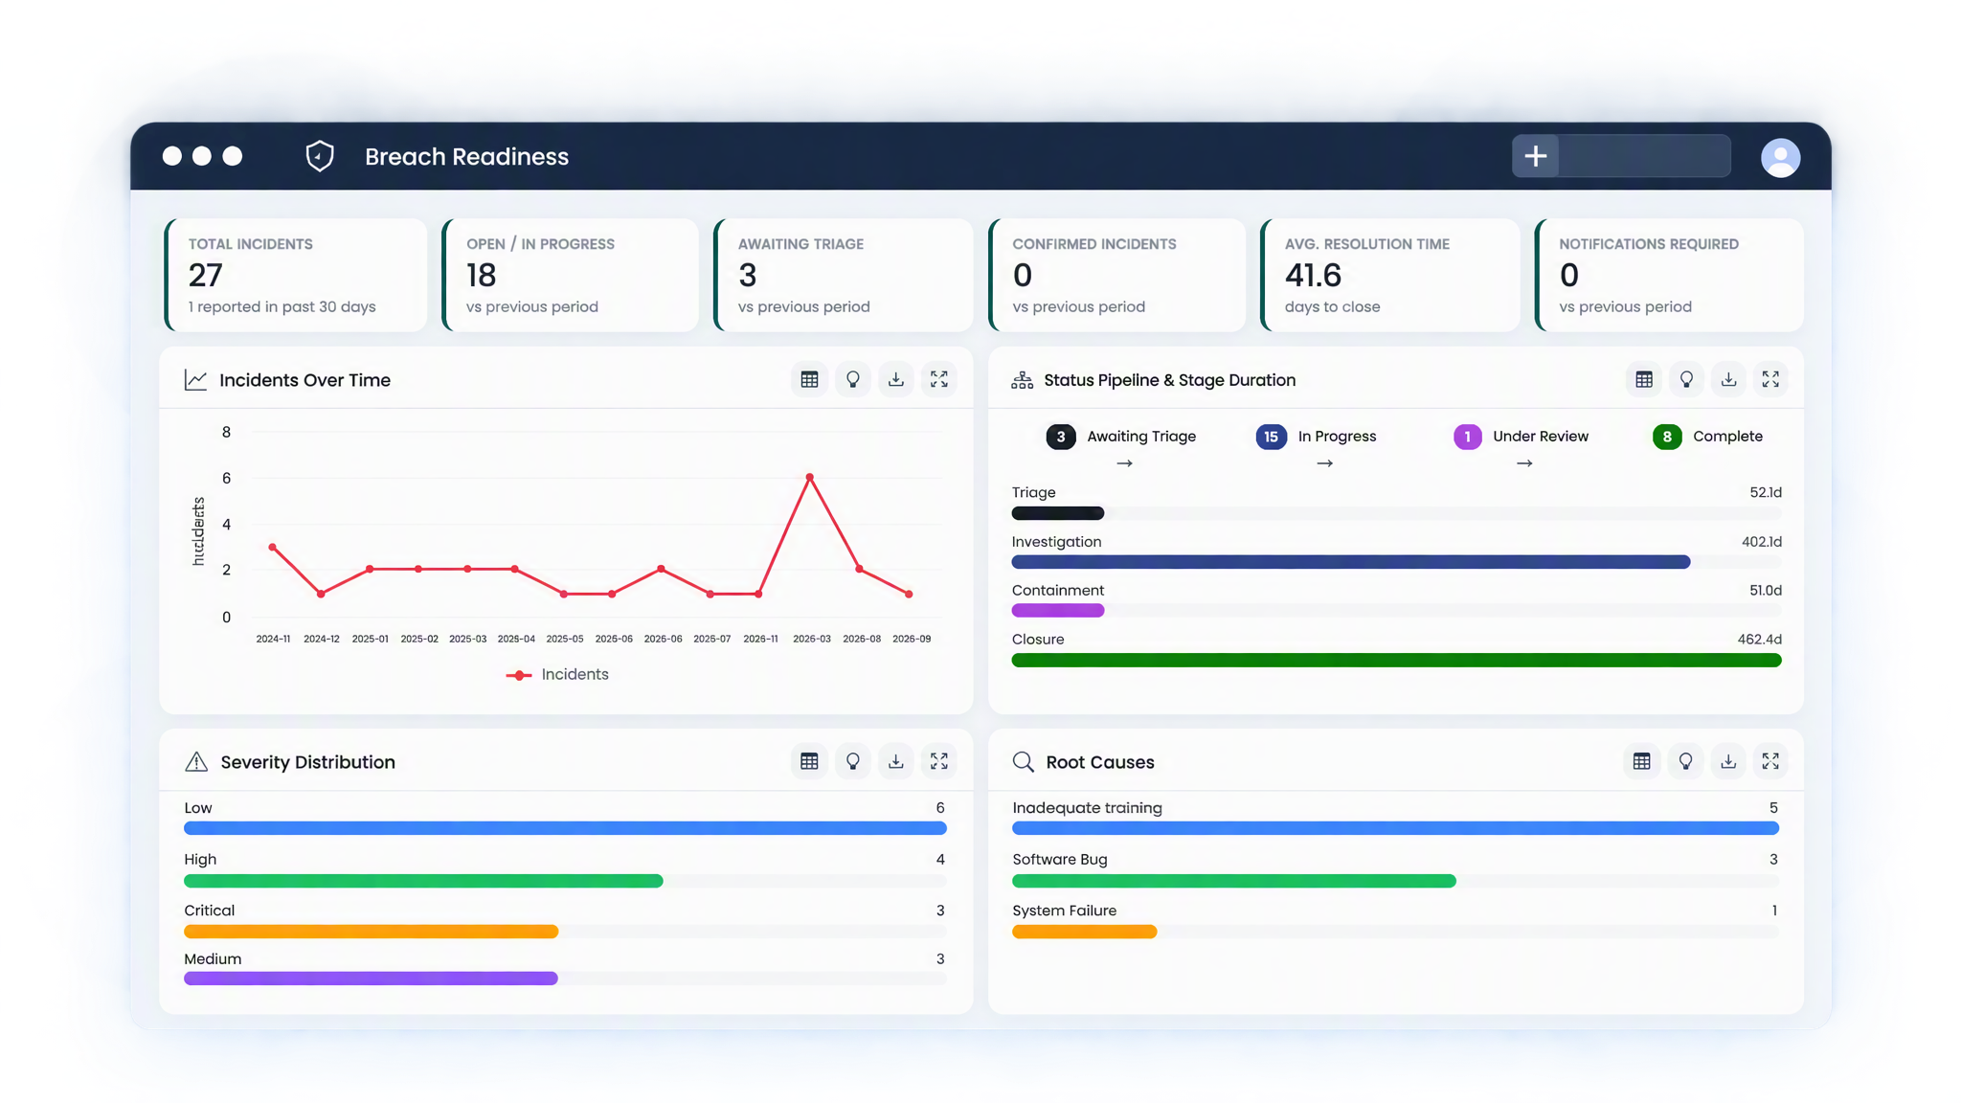This screenshot has height=1103, width=1961.
Task: Show table view for Root Causes
Action: pyautogui.click(x=1642, y=761)
